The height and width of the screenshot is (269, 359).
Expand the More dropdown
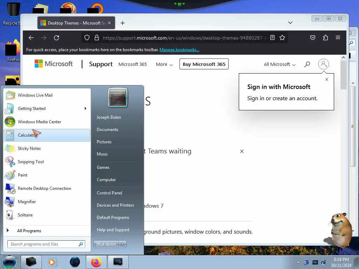[164, 64]
